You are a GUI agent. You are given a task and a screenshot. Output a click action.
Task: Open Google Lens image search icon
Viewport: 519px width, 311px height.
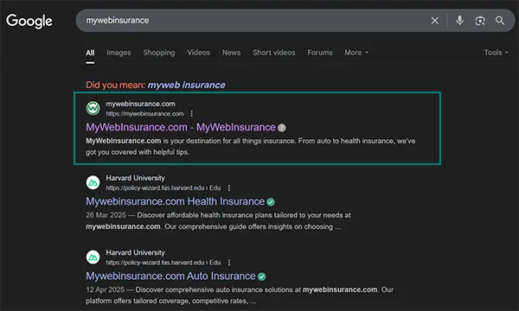click(x=480, y=21)
